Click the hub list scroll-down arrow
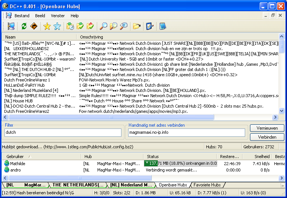The height and width of the screenshot is (198, 287). 281,111
